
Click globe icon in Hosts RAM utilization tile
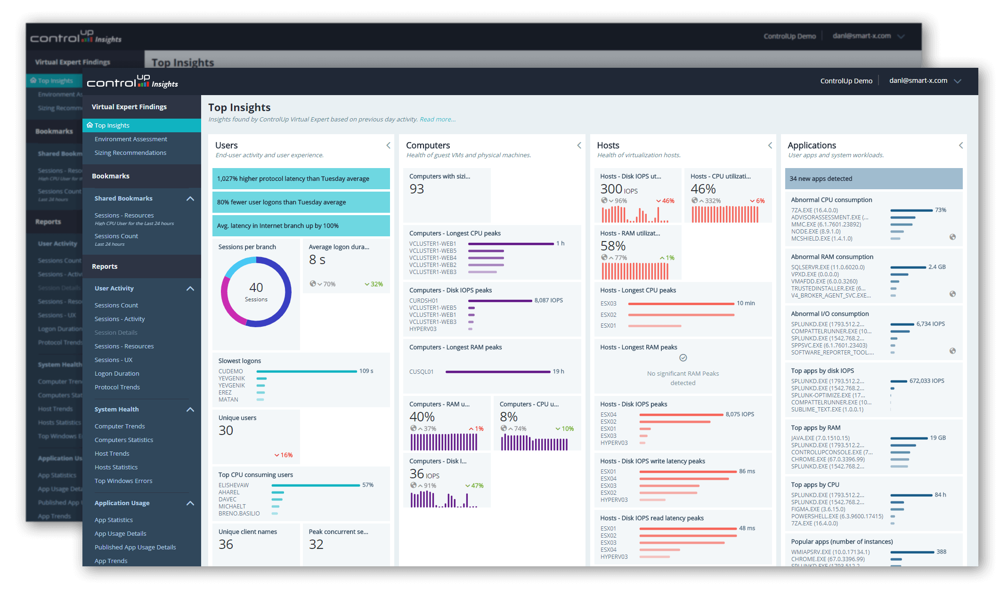pyautogui.click(x=604, y=258)
